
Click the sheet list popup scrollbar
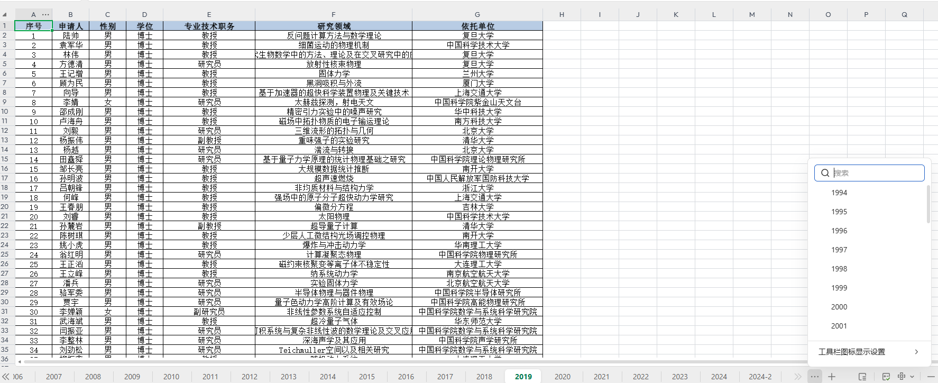928,204
